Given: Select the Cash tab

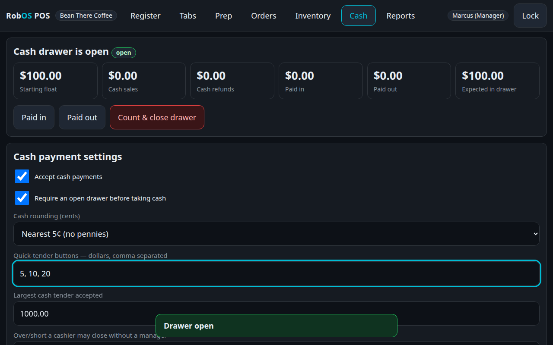Looking at the screenshot, I should pos(359,16).
